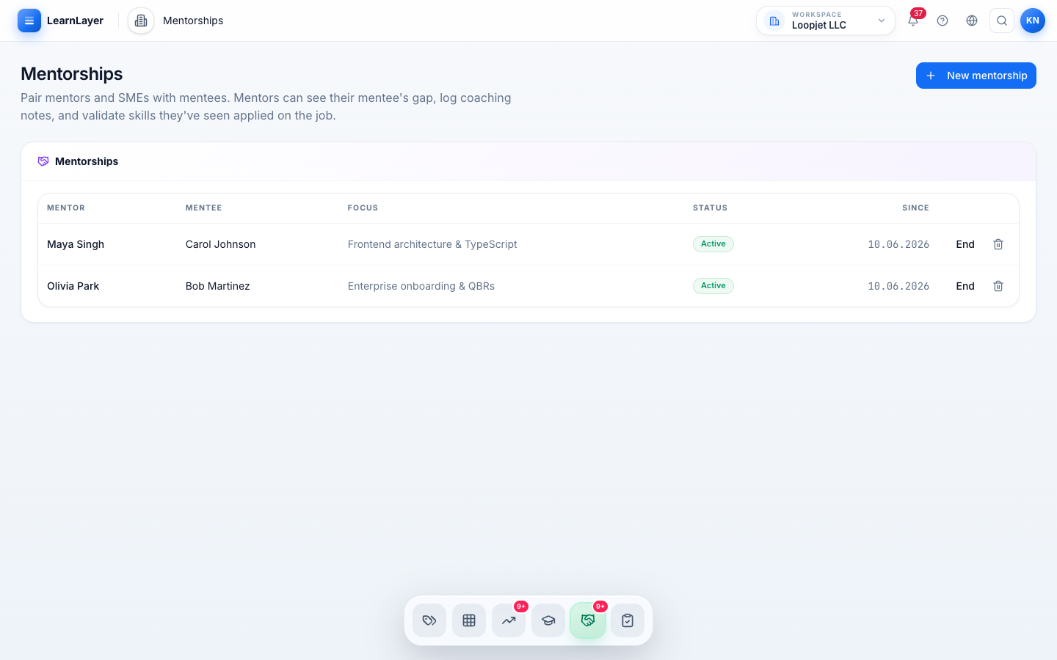Click the Status column header
This screenshot has height=660, width=1057.
711,208
